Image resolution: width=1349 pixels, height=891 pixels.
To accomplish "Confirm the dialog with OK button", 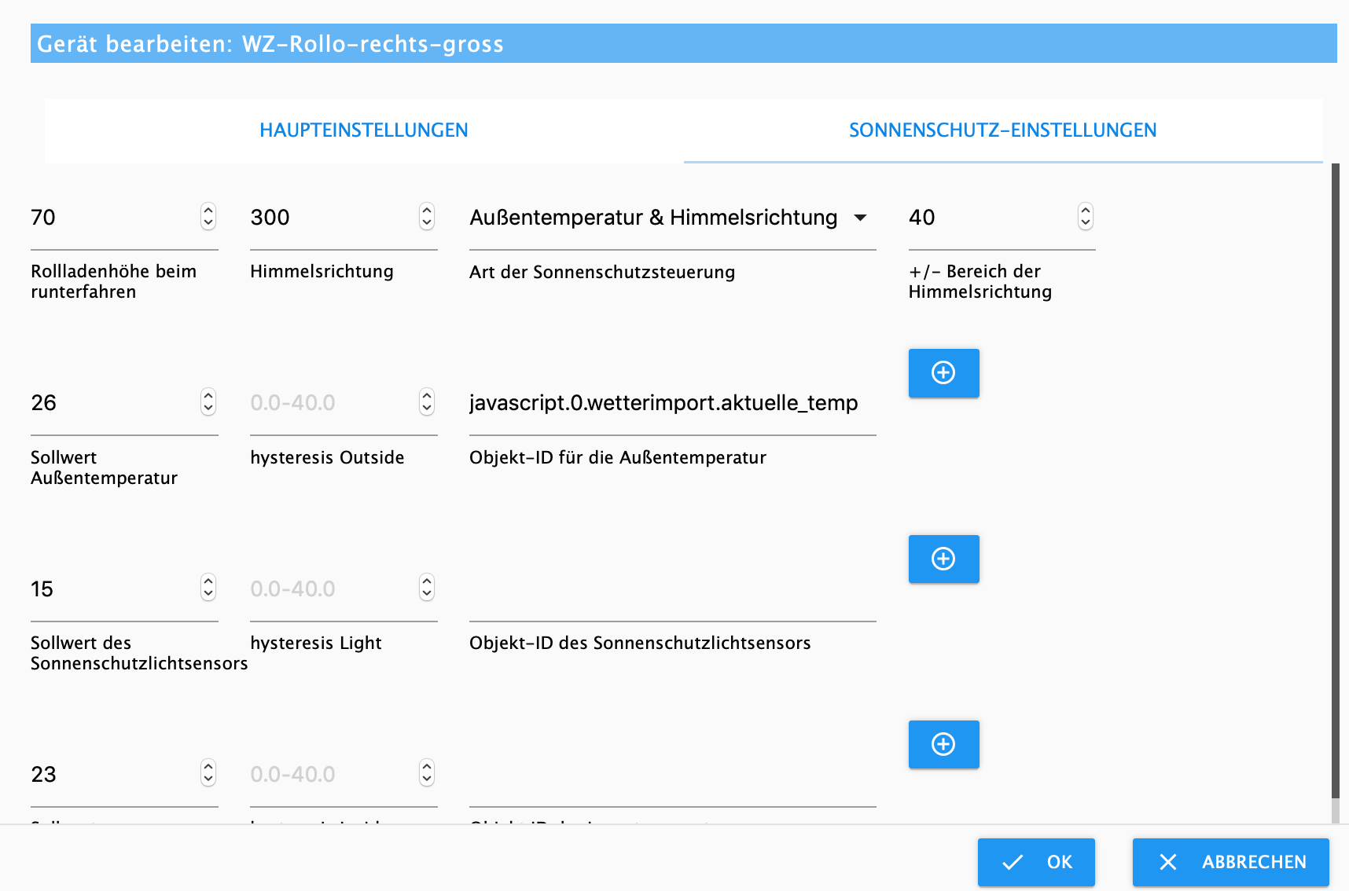I will 1036,863.
